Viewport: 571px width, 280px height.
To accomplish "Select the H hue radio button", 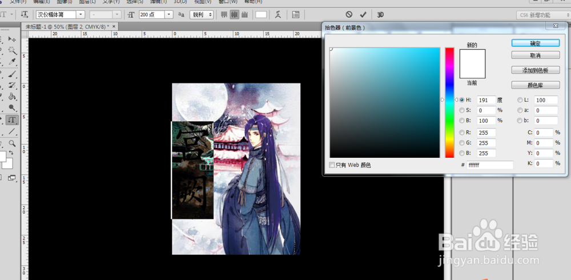I will tap(462, 100).
